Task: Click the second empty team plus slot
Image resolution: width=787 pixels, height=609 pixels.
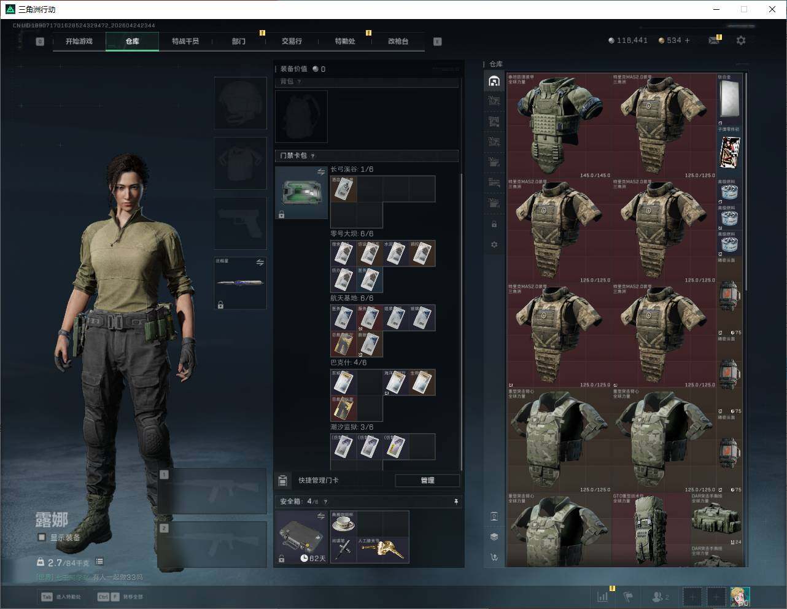Action: (x=716, y=596)
